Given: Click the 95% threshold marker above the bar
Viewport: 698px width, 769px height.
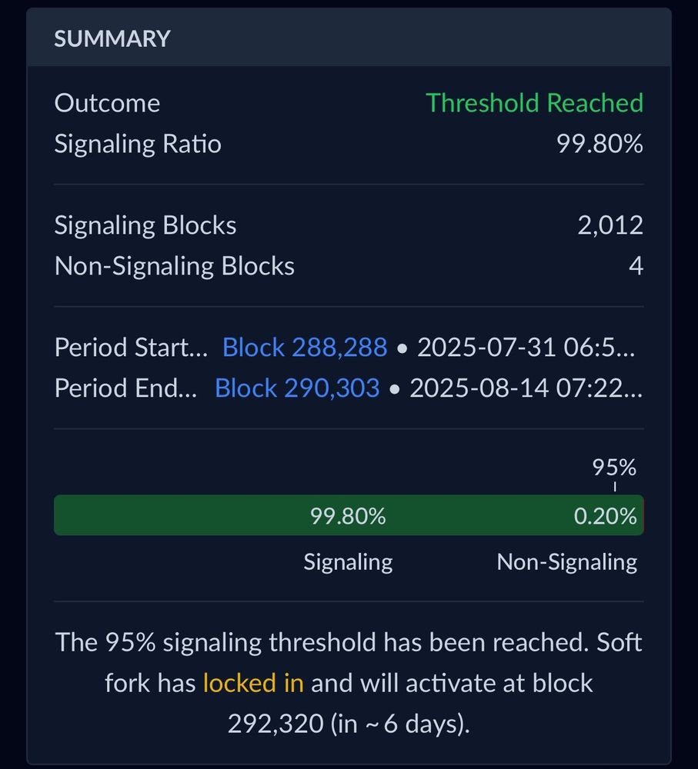Looking at the screenshot, I should 614,468.
